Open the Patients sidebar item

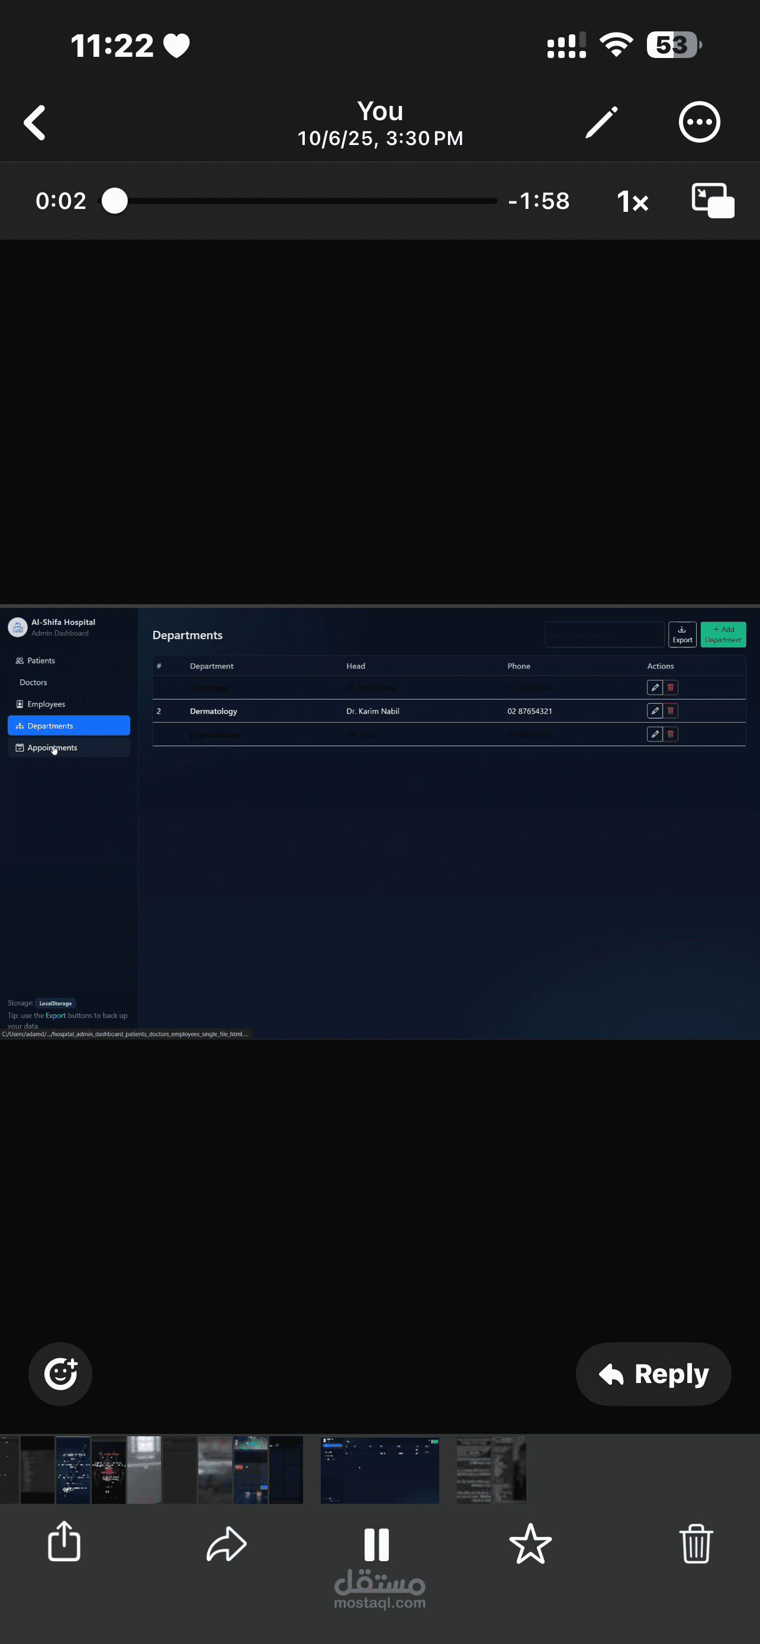(x=69, y=660)
